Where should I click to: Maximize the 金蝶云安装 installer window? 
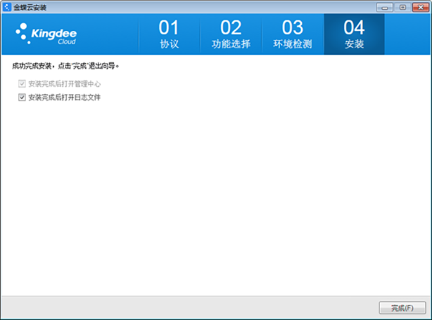(x=402, y=7)
